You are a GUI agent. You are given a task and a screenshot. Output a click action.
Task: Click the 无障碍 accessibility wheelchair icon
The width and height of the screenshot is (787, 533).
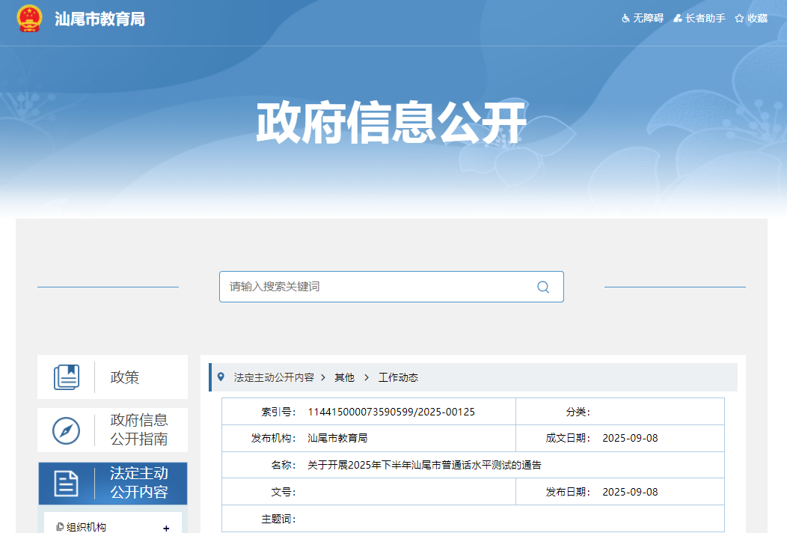click(625, 18)
